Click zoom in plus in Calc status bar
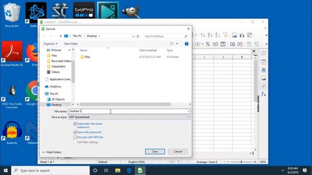The height and width of the screenshot is (175, 312). 255,162
